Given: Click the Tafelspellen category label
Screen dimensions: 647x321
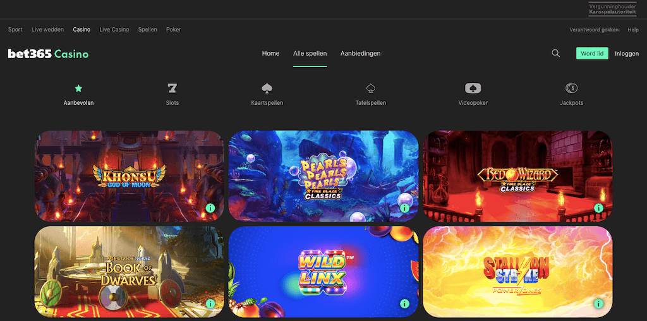Looking at the screenshot, I should (x=370, y=103).
